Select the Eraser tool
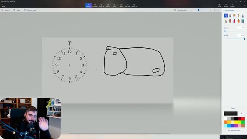This screenshot has width=247, height=139. [x=230, y=21]
